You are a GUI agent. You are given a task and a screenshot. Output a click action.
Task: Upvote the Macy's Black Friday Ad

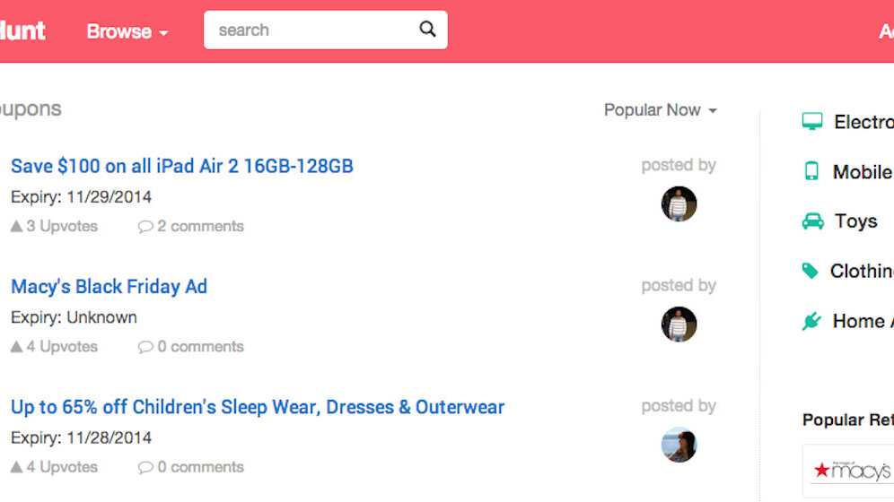tap(54, 347)
